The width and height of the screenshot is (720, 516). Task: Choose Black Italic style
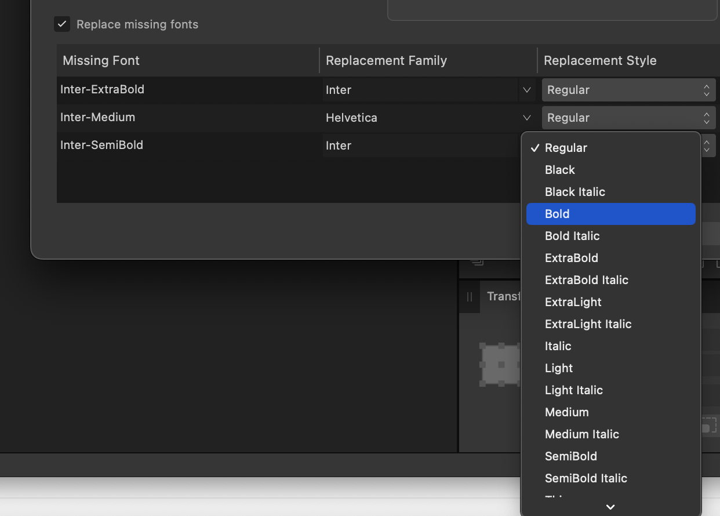(610, 192)
